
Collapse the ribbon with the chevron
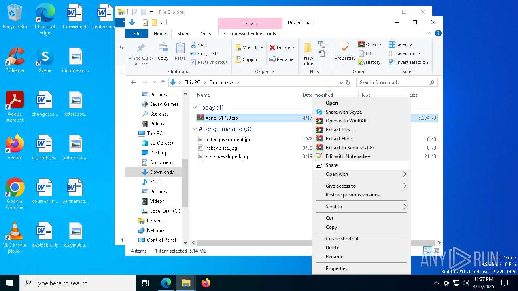tap(429, 34)
